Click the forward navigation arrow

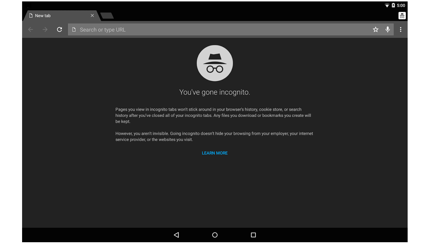tap(45, 30)
